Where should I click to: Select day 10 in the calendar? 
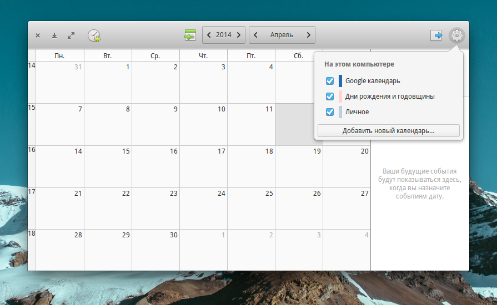(203, 124)
